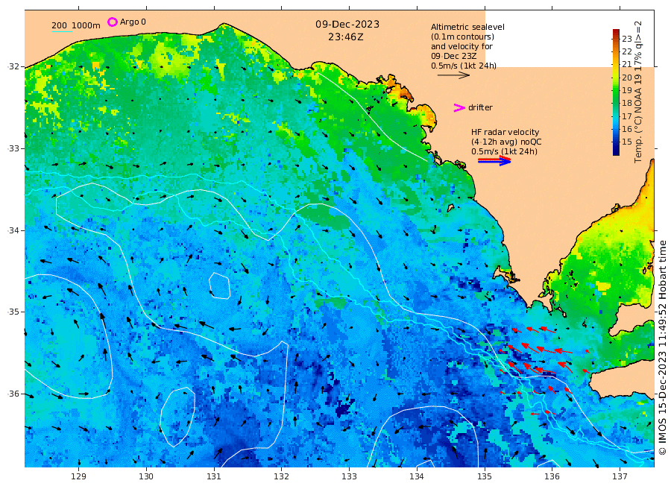Click the black altimetric velocity legend arrow
The height and width of the screenshot is (492, 671).
453,75
